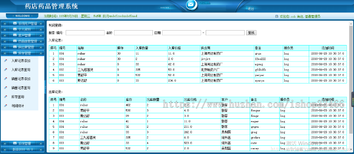Click the small icon beside the welcome user text
354x154 pixels.
pyautogui.click(x=277, y=16)
